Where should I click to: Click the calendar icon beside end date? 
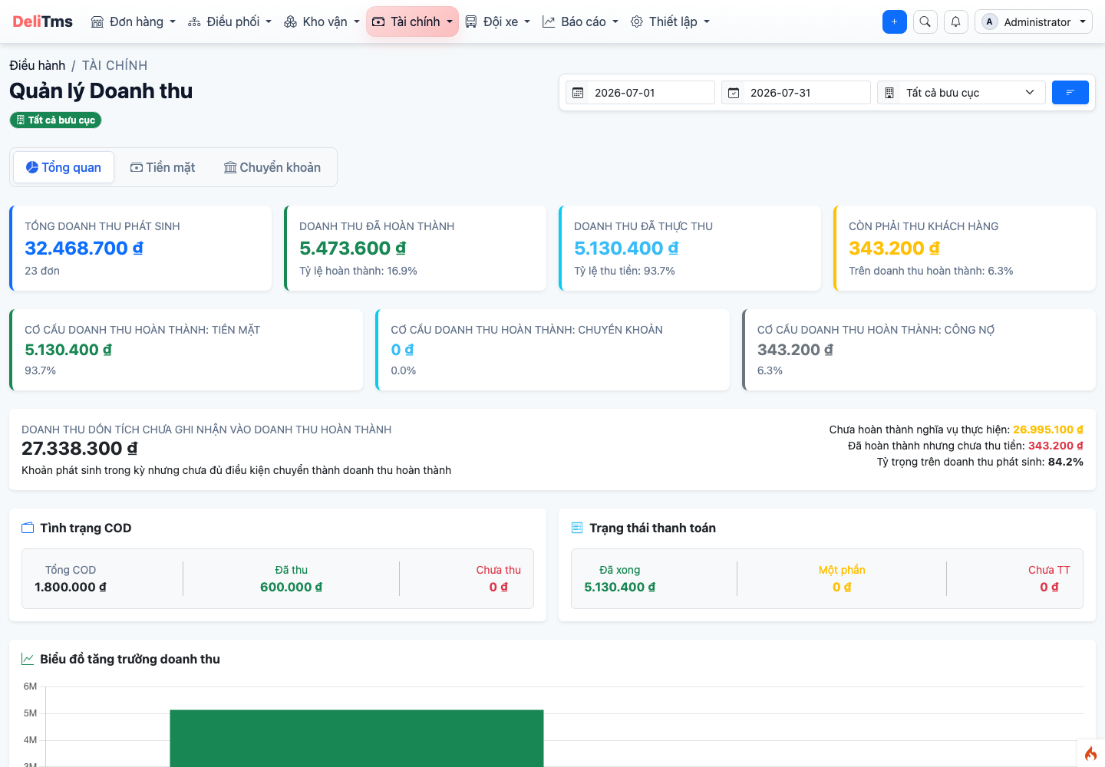pos(734,93)
